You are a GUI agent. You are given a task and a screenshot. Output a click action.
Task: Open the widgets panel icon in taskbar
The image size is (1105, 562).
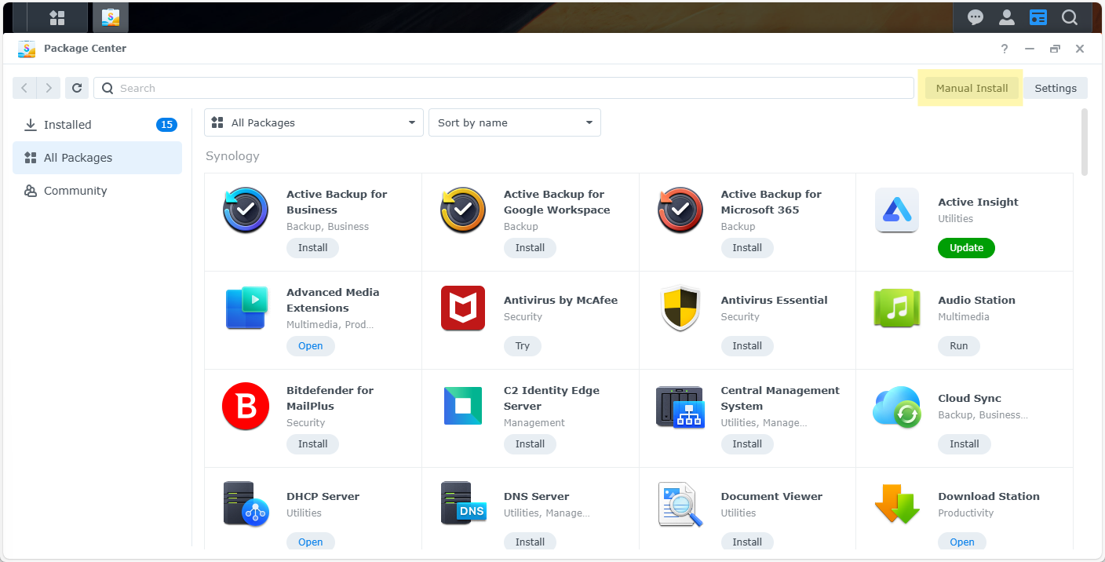pyautogui.click(x=1038, y=17)
